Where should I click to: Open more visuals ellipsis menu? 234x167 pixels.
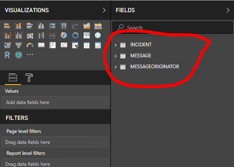[30, 54]
